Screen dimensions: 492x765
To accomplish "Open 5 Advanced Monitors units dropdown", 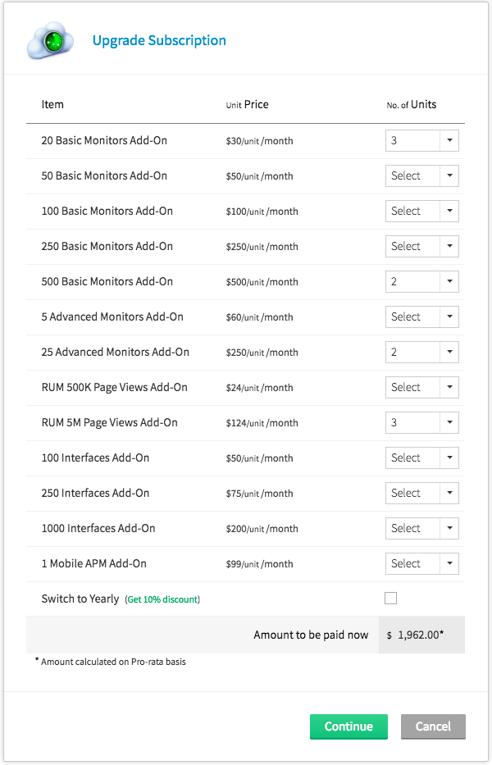I will 421,317.
